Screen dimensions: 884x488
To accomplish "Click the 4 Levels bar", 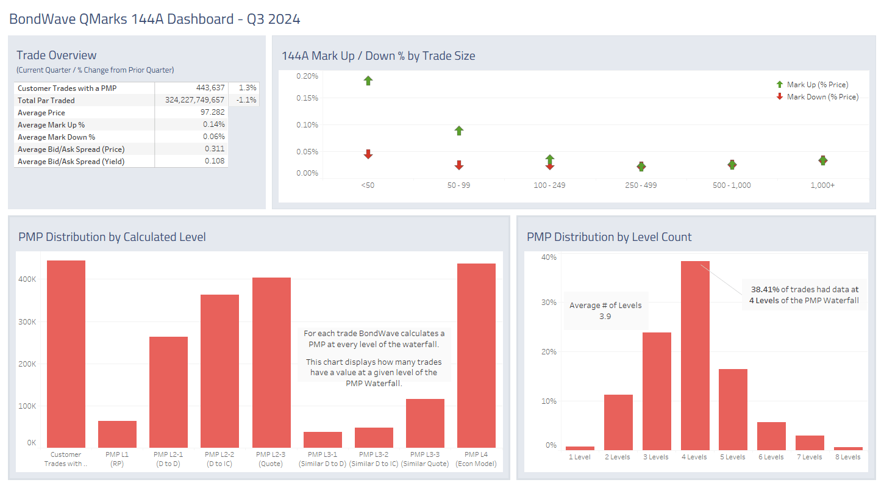I will pyautogui.click(x=695, y=356).
